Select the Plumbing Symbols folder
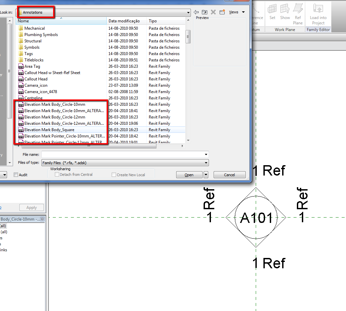 pos(41,35)
